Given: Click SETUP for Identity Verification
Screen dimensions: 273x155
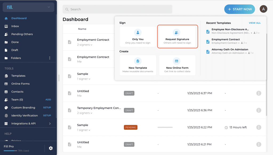Looking at the screenshot, I should click(47, 116).
